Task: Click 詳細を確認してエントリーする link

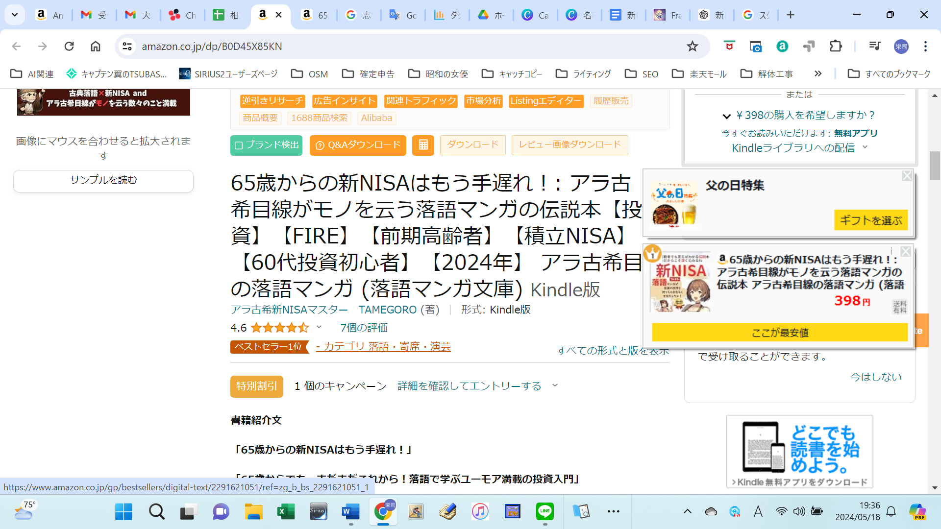Action: [x=469, y=386]
